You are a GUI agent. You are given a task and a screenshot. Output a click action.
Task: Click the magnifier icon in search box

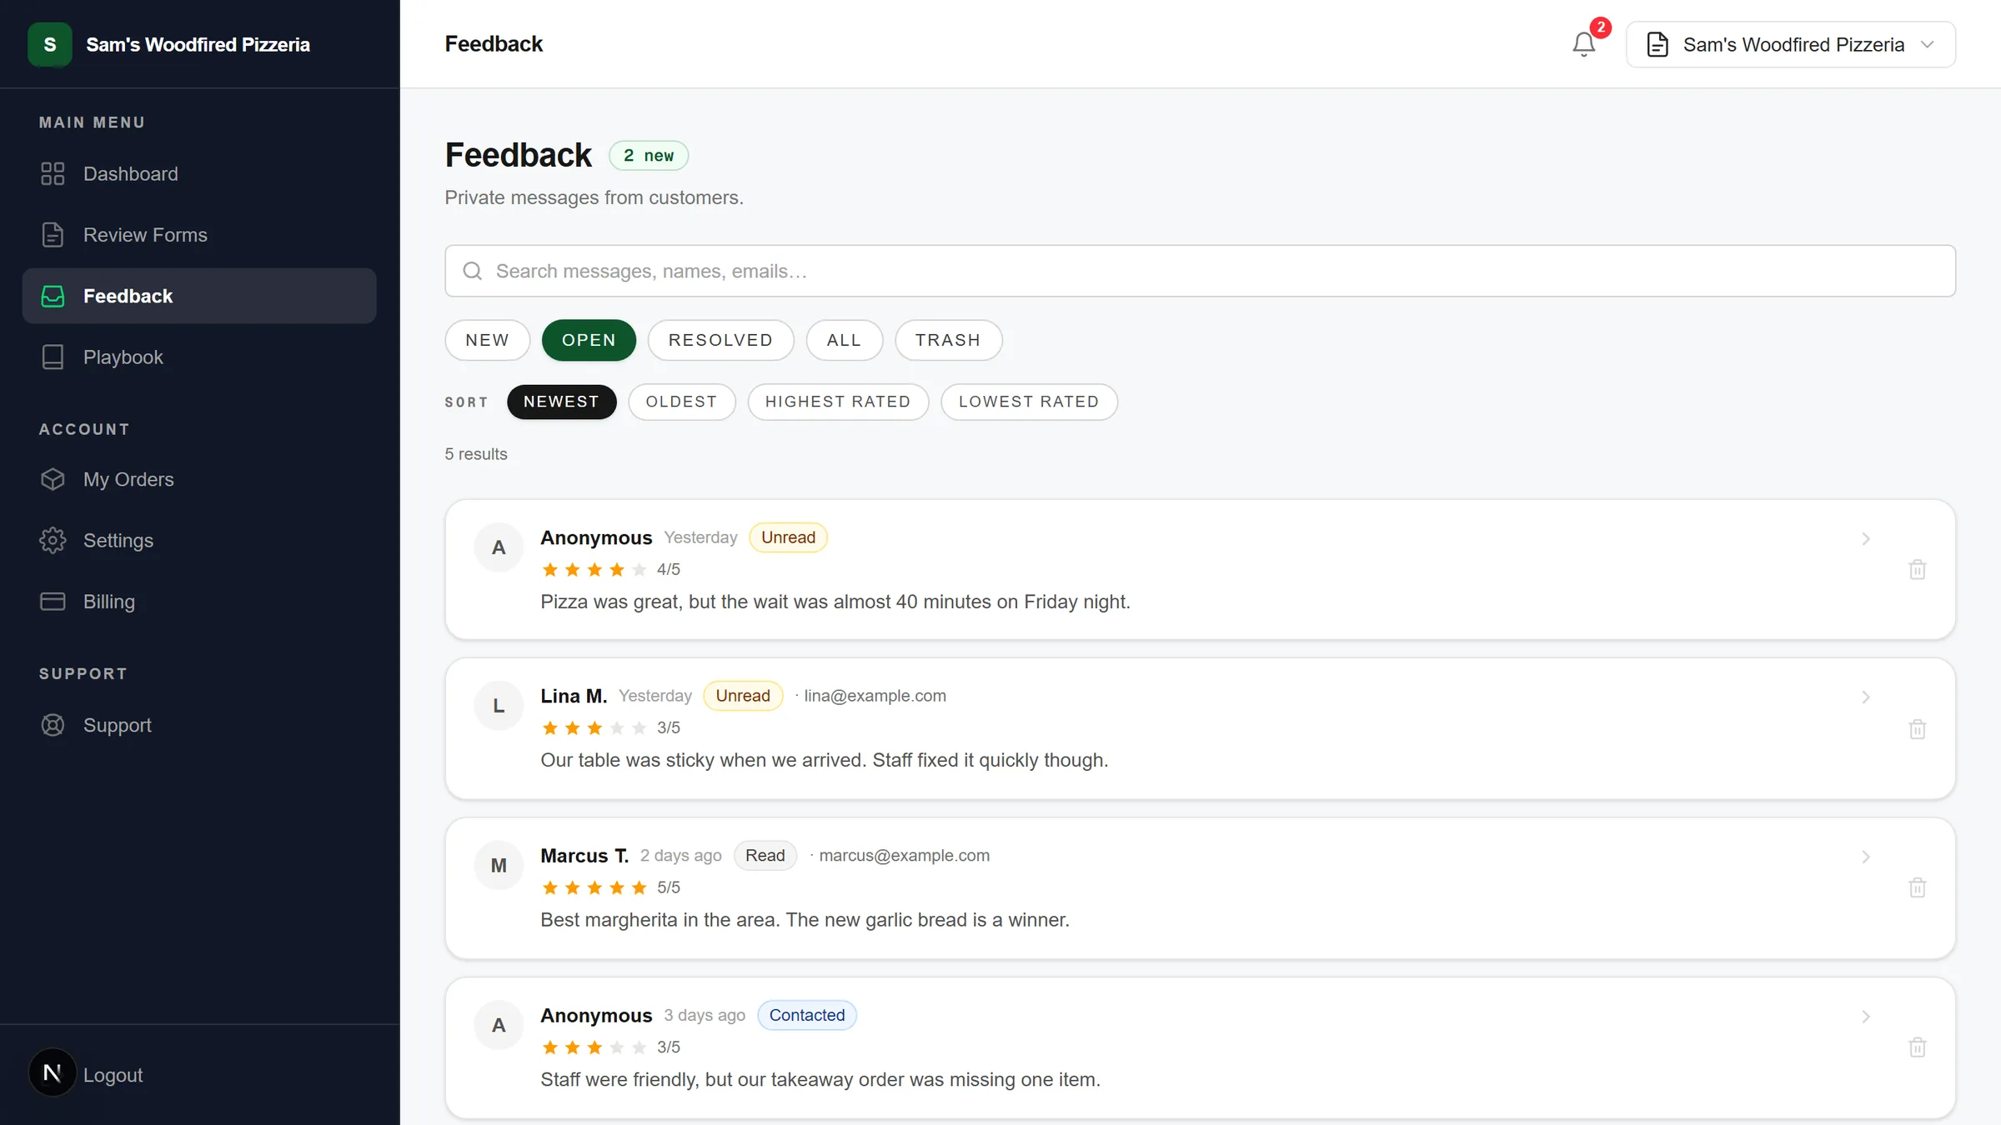[x=473, y=271]
